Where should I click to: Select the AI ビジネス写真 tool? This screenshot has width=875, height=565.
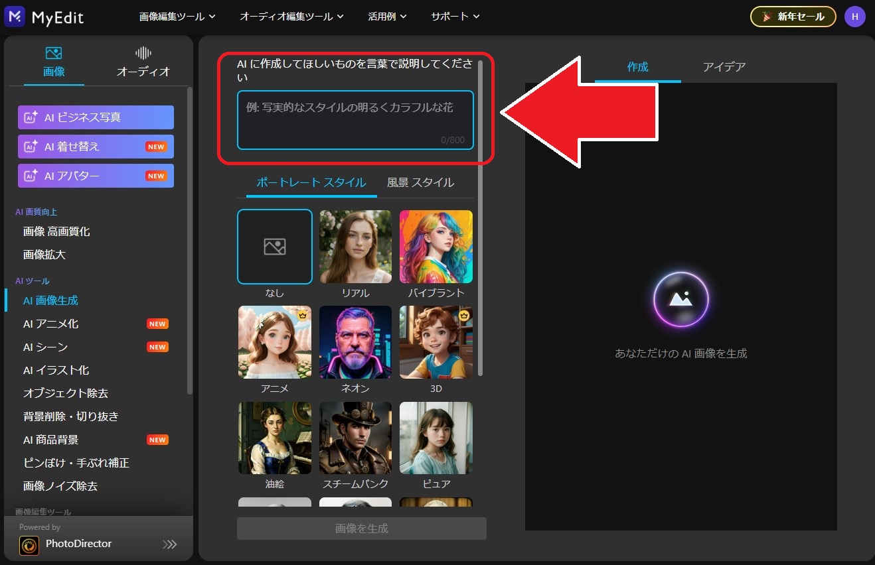[x=96, y=117]
